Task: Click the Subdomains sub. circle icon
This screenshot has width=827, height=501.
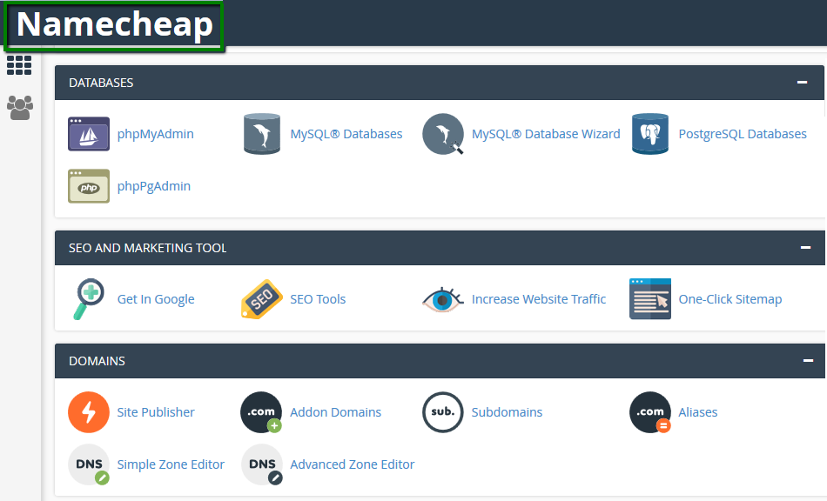Action: point(442,412)
